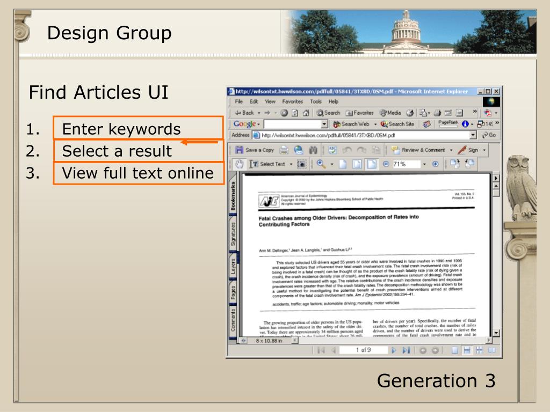
Task: Click the Sign pen button
Action: click(x=468, y=150)
